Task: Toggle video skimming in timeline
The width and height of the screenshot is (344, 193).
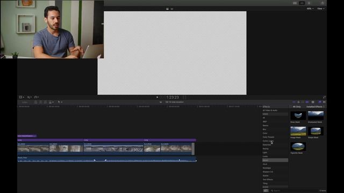Action: point(294,102)
